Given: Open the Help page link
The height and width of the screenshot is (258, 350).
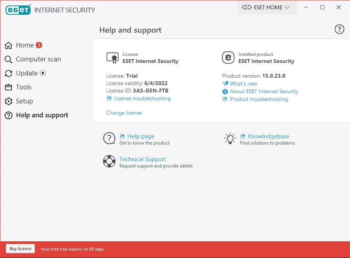Looking at the screenshot, I should [x=141, y=136].
